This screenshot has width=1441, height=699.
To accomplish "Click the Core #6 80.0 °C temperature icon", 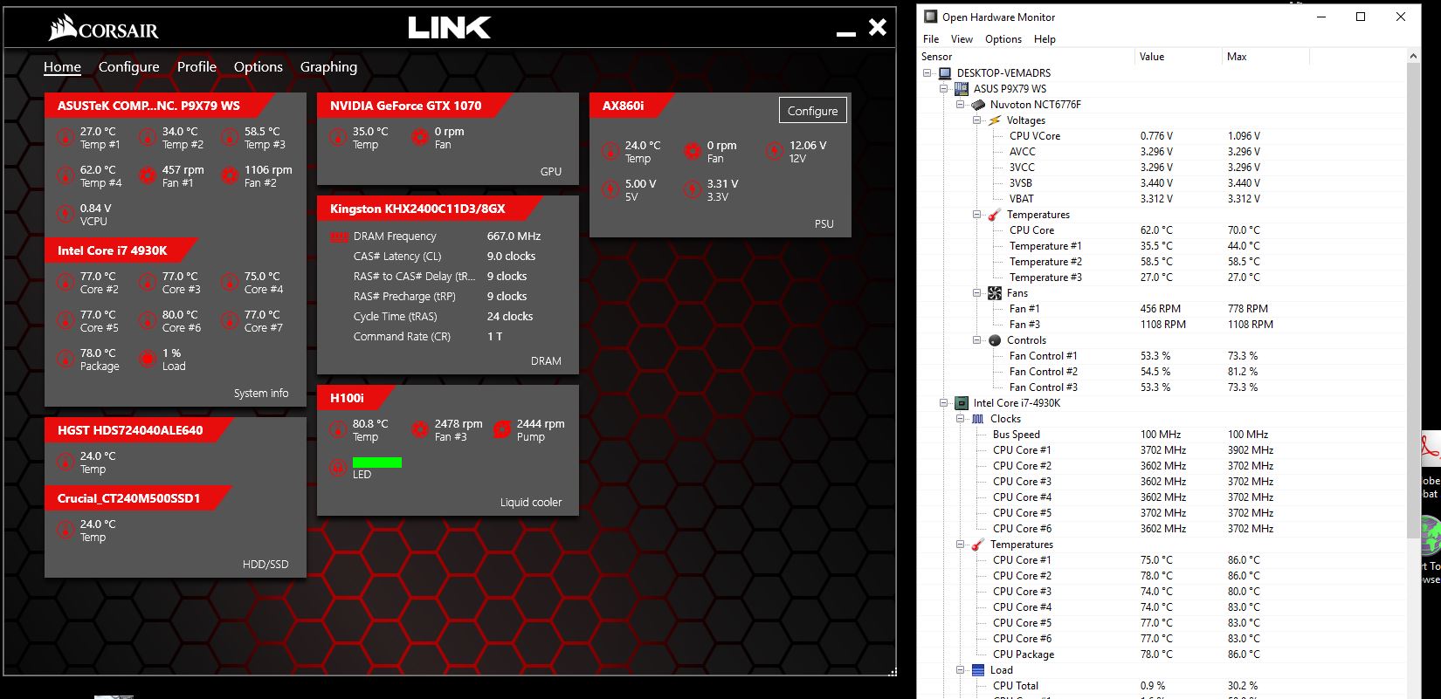I will click(148, 320).
